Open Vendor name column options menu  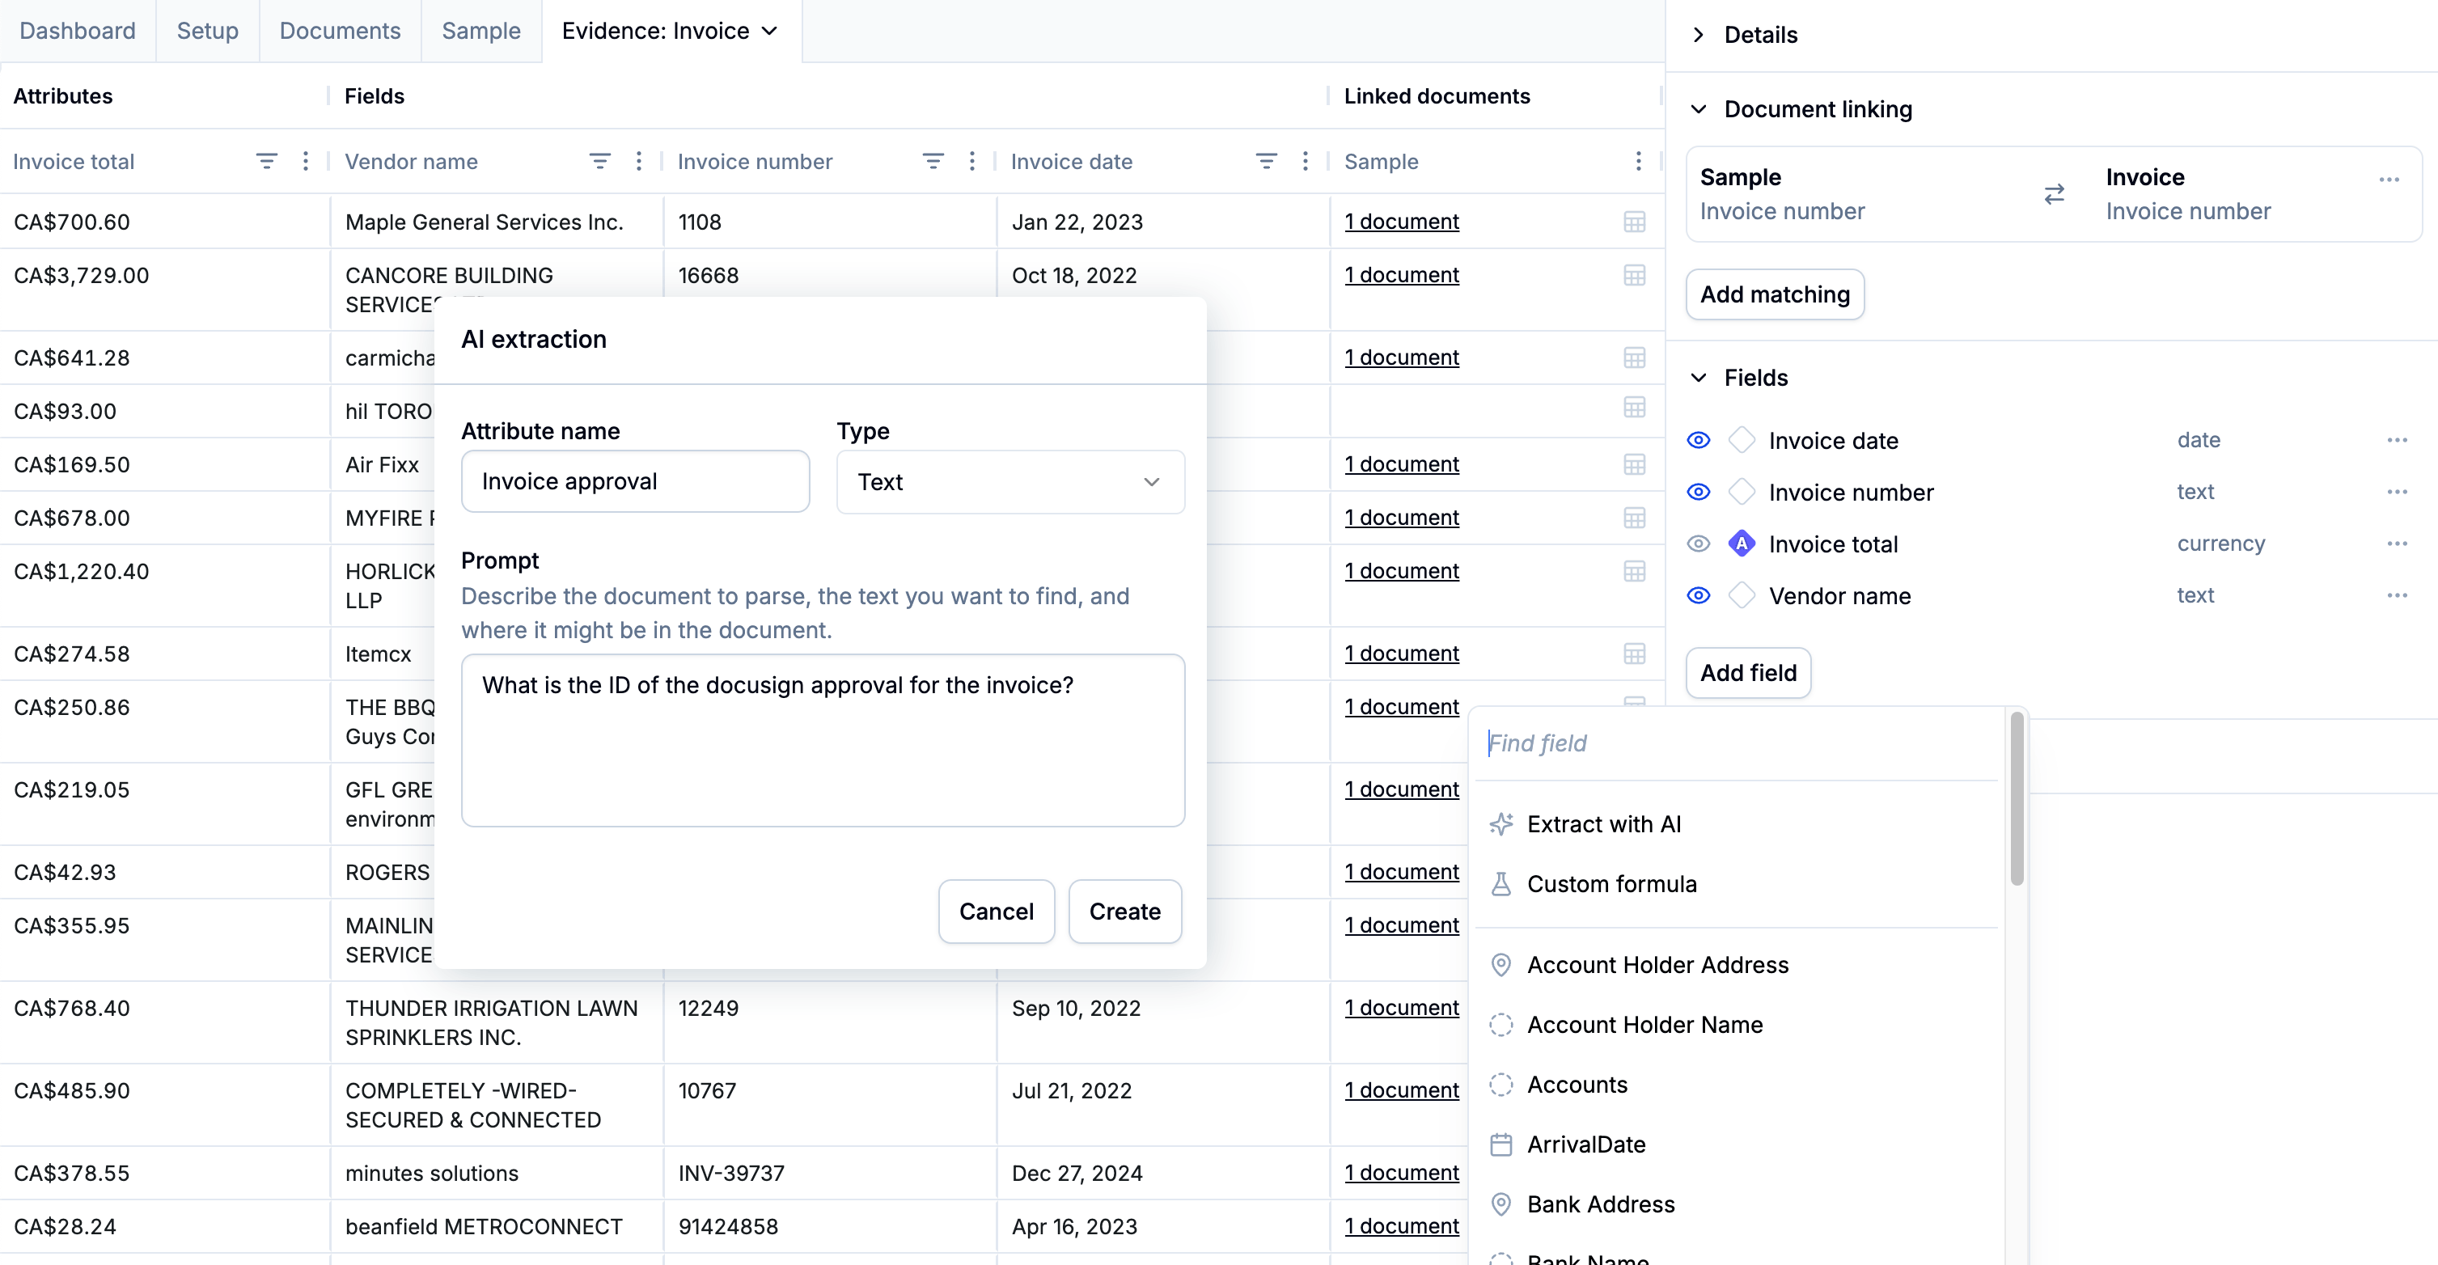coord(639,162)
